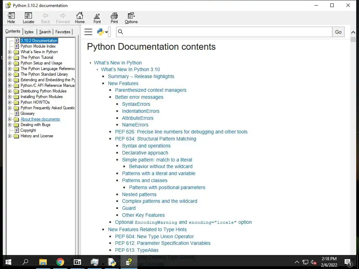Open PEP 613: TypeAlias link
Screen dimensions: 359x269
pos(137,250)
